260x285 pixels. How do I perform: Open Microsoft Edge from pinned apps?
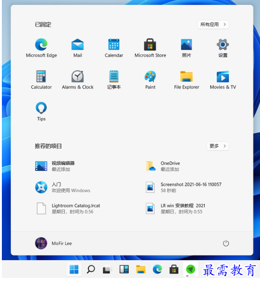click(41, 48)
